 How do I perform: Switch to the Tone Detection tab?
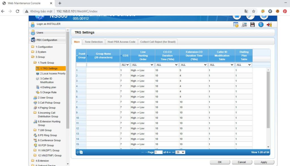(93, 42)
